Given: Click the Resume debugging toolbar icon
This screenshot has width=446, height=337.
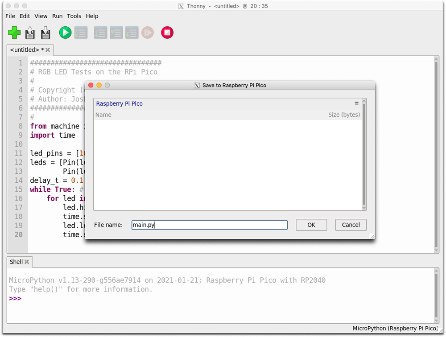Looking at the screenshot, I should pyautogui.click(x=148, y=33).
